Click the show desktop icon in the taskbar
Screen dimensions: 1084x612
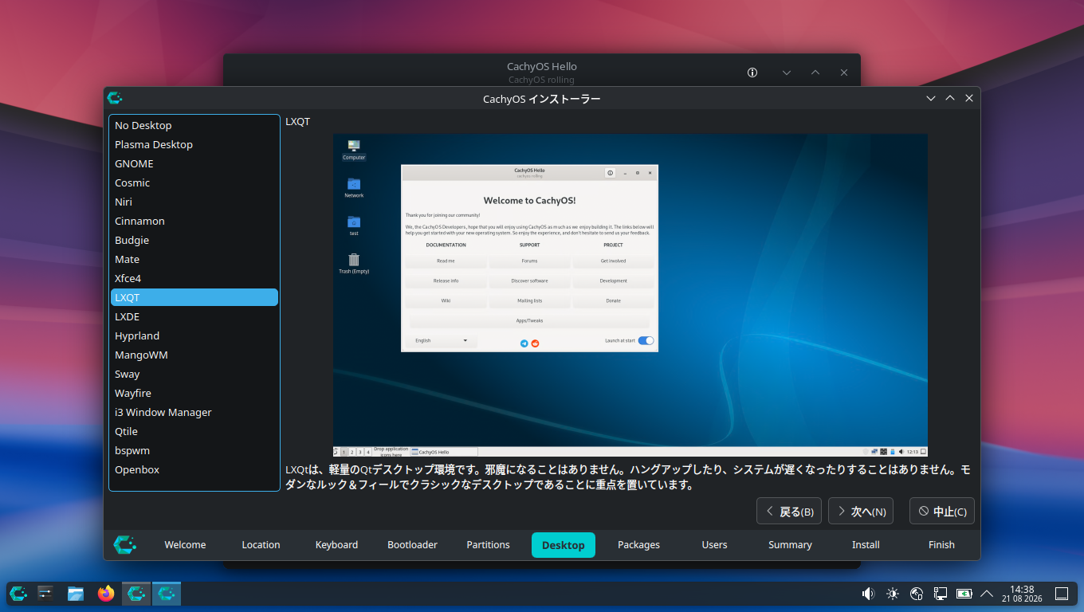1062,594
